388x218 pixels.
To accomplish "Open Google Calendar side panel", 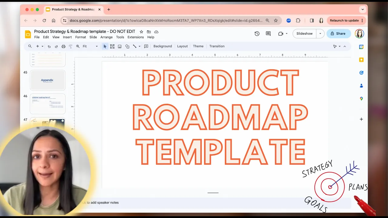I will click(361, 47).
